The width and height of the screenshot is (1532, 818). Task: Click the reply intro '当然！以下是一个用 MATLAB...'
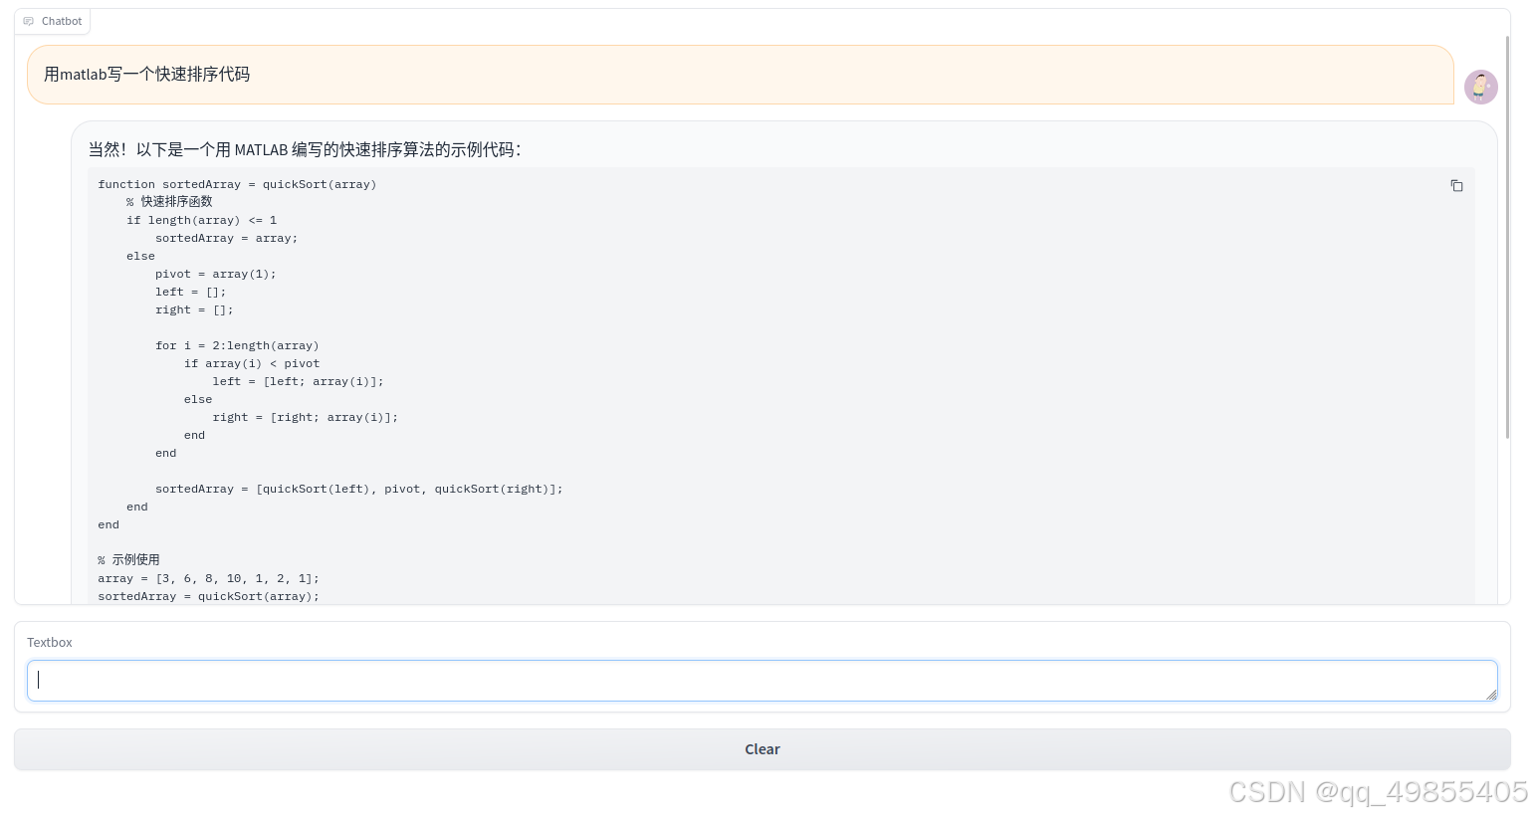[305, 149]
